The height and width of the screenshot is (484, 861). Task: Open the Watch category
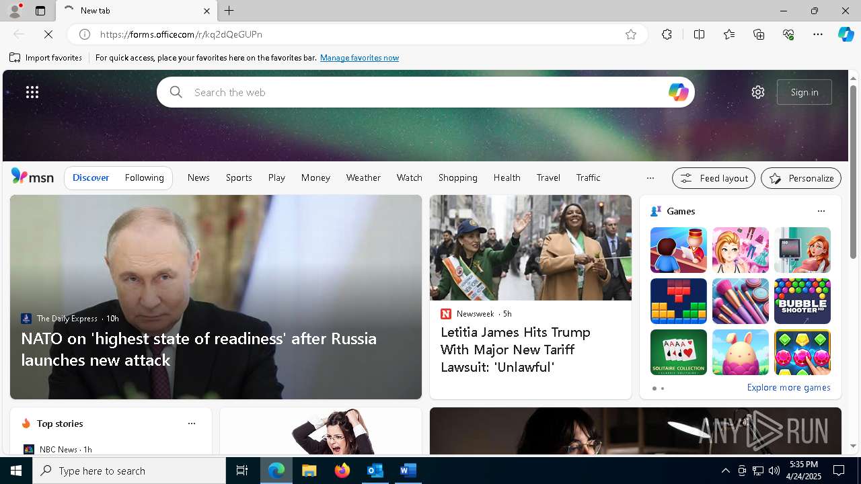(410, 177)
